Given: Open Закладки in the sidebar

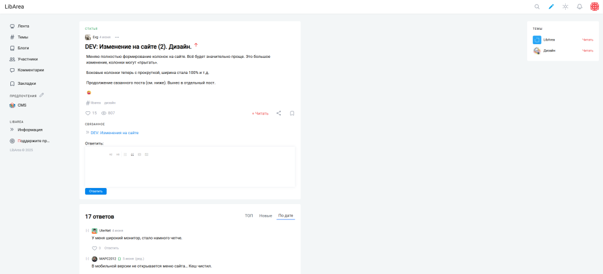Looking at the screenshot, I should click(x=26, y=83).
